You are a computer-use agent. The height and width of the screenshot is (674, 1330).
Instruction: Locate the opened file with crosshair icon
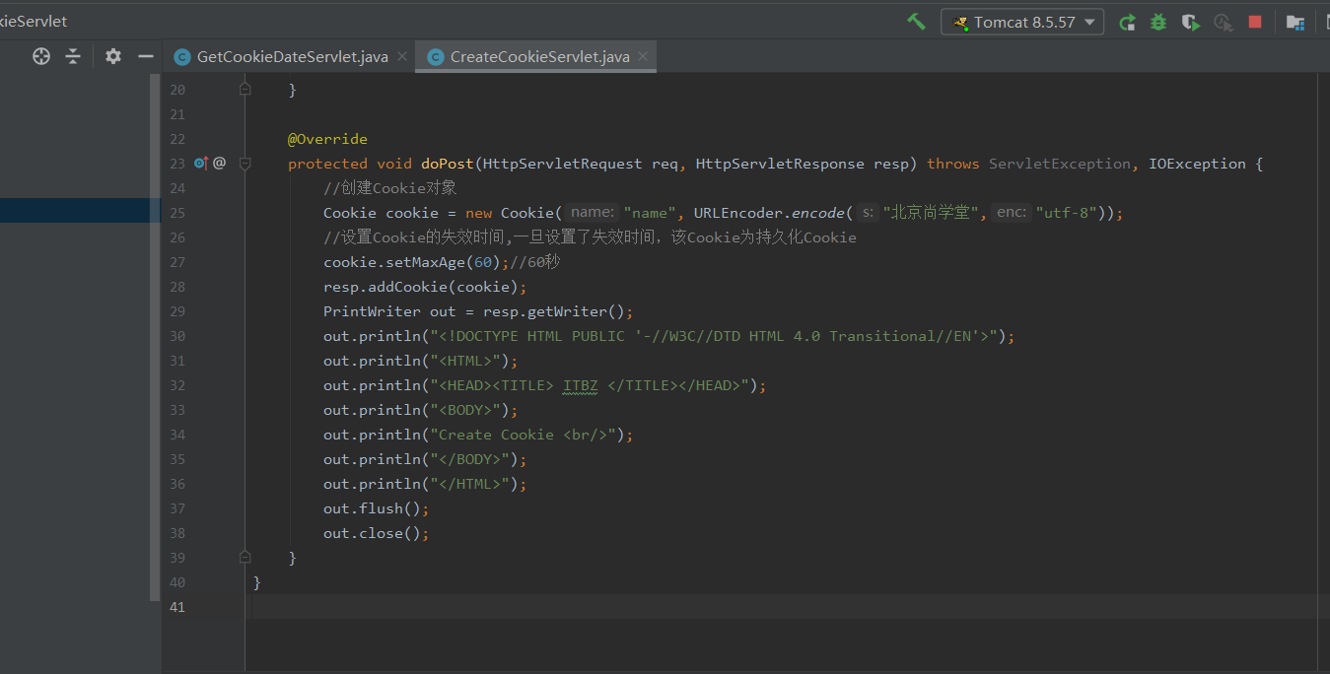click(41, 56)
